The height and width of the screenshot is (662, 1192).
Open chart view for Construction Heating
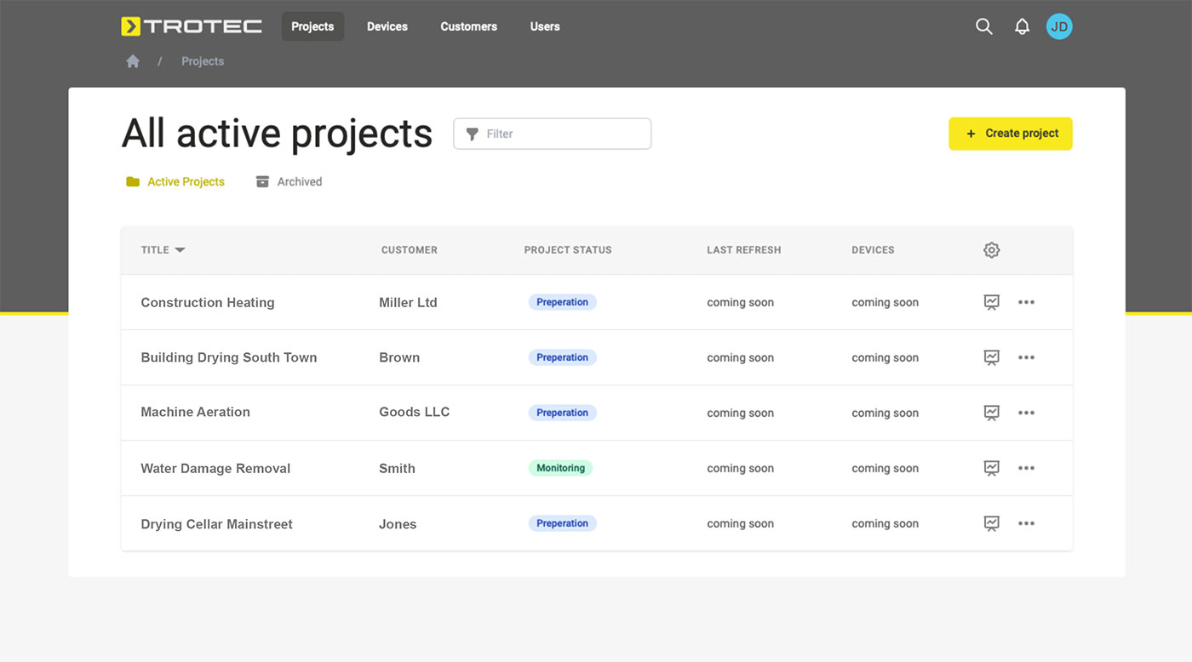991,302
